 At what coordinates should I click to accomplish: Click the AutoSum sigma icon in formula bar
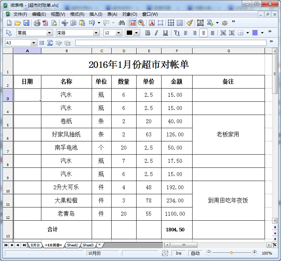coord(50,43)
